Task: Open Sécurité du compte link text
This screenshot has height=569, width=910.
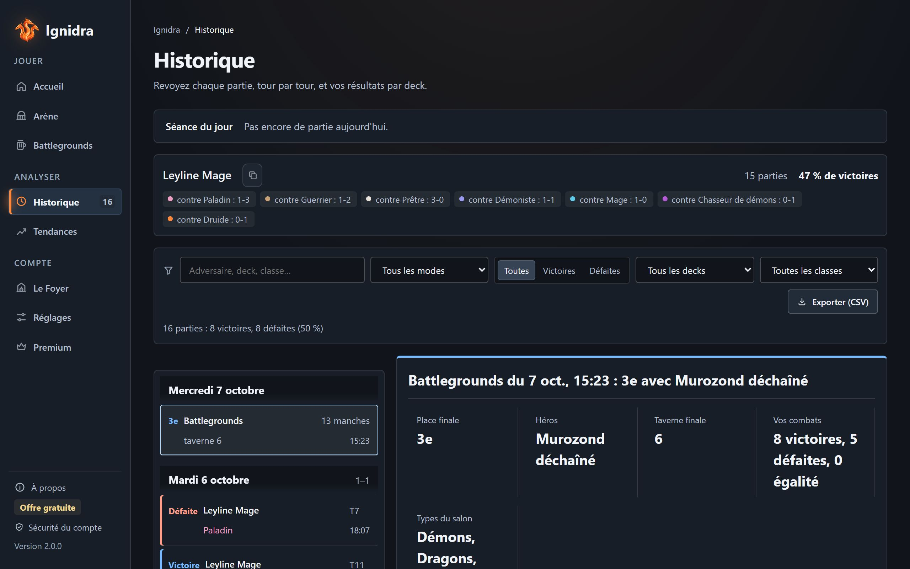Action: 65,528
